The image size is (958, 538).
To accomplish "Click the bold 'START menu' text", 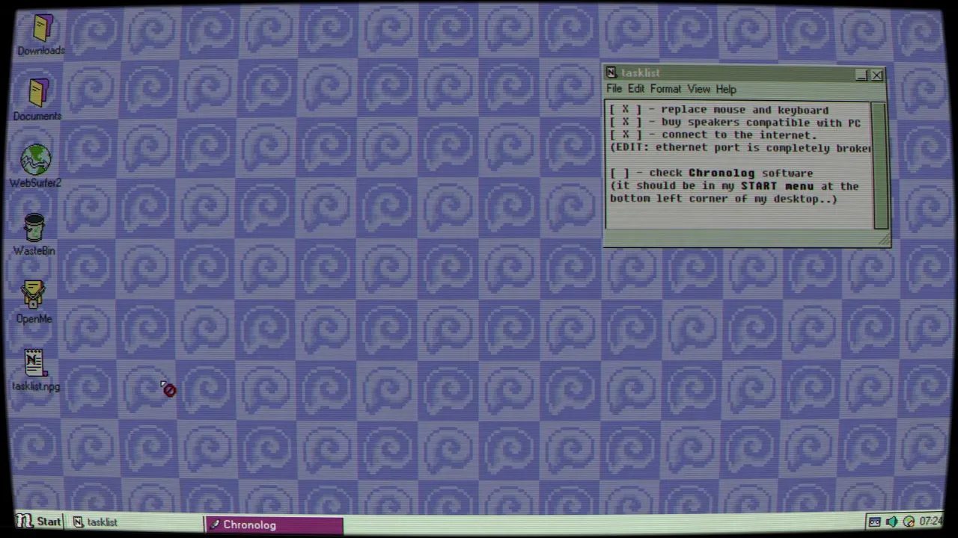I will coord(777,186).
